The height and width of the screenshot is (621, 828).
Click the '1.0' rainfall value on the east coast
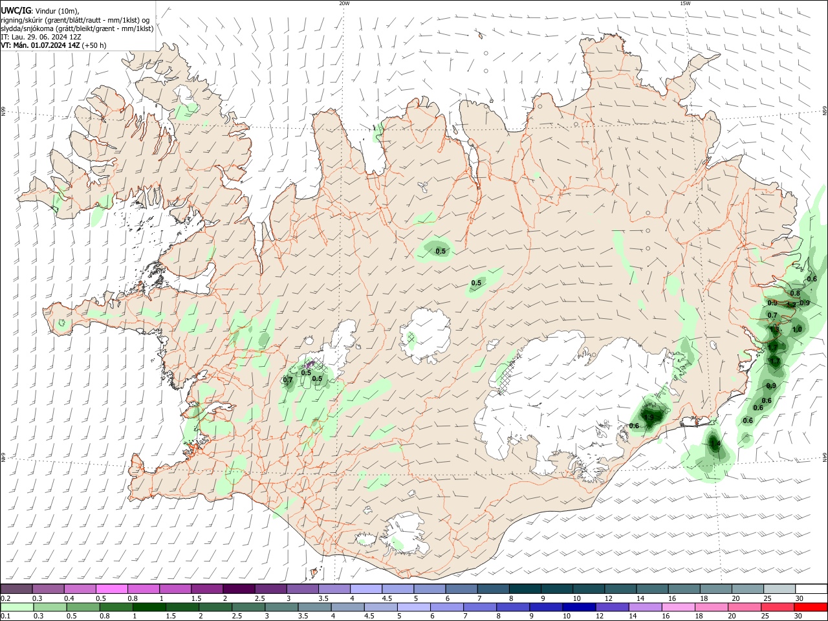[797, 329]
